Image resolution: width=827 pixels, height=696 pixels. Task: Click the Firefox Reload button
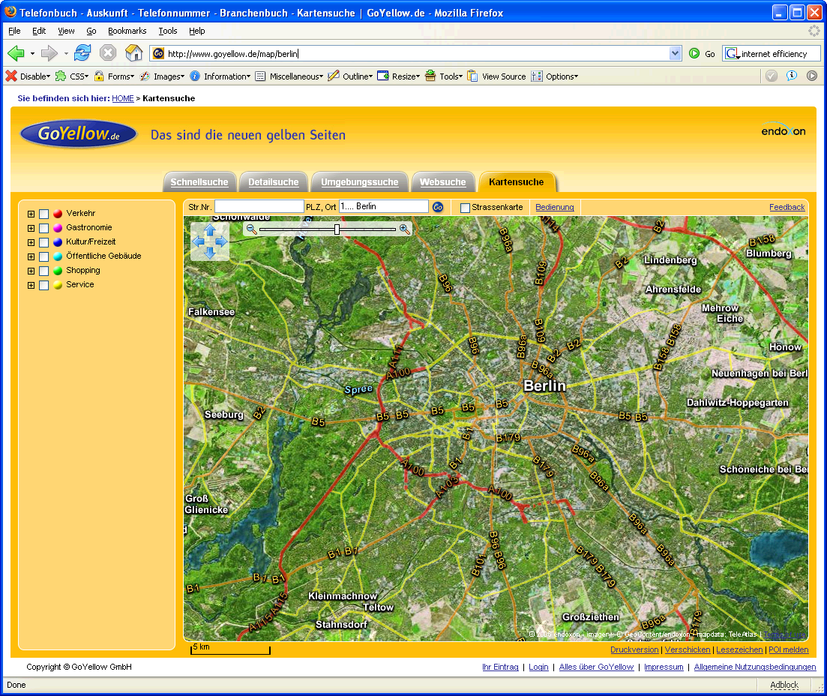coord(82,53)
